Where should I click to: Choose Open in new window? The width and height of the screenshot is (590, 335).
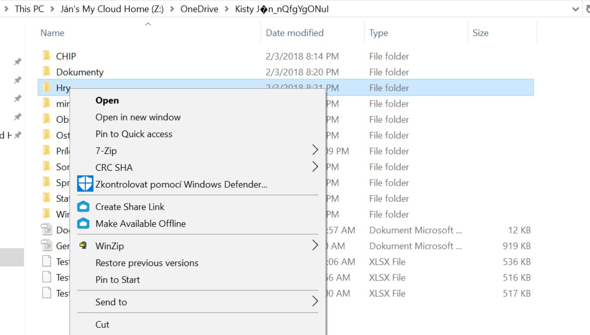138,117
